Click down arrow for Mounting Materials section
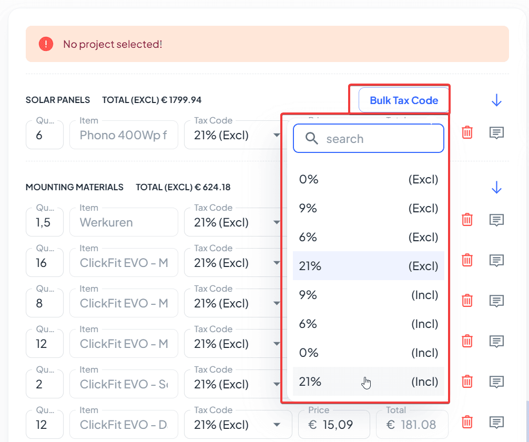529x442 pixels. 496,188
